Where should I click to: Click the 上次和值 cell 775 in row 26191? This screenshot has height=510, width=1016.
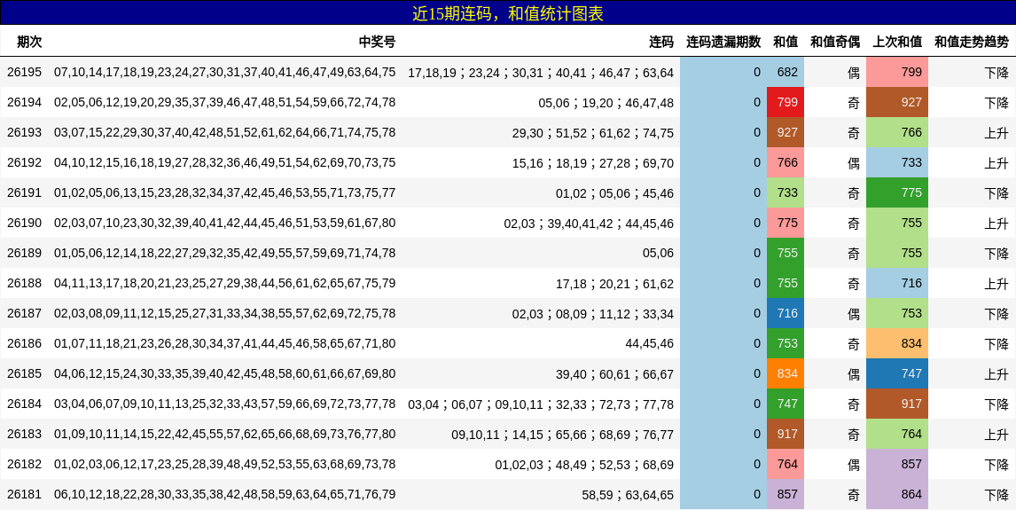[897, 192]
